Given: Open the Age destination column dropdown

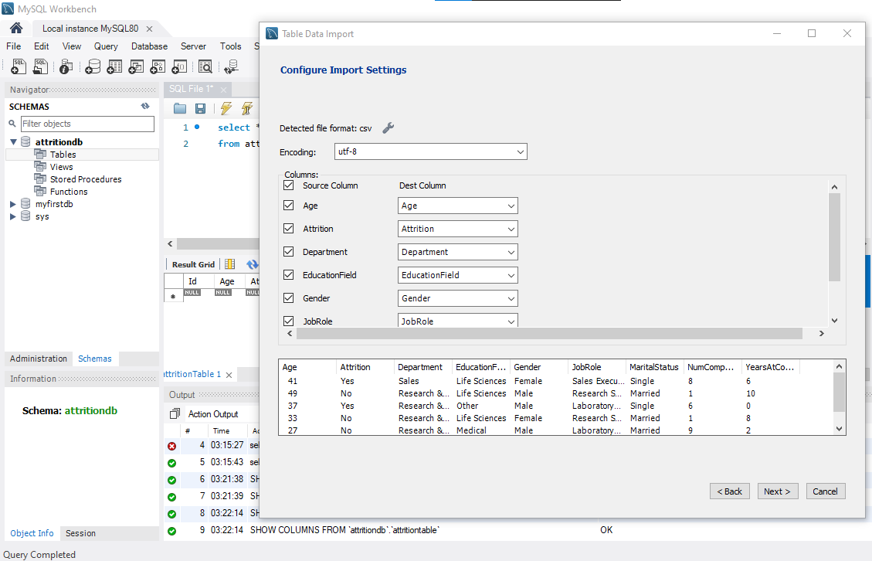Looking at the screenshot, I should [x=458, y=206].
